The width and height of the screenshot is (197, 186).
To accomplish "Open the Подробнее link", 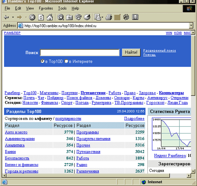I will pyautogui.click(x=134, y=118).
